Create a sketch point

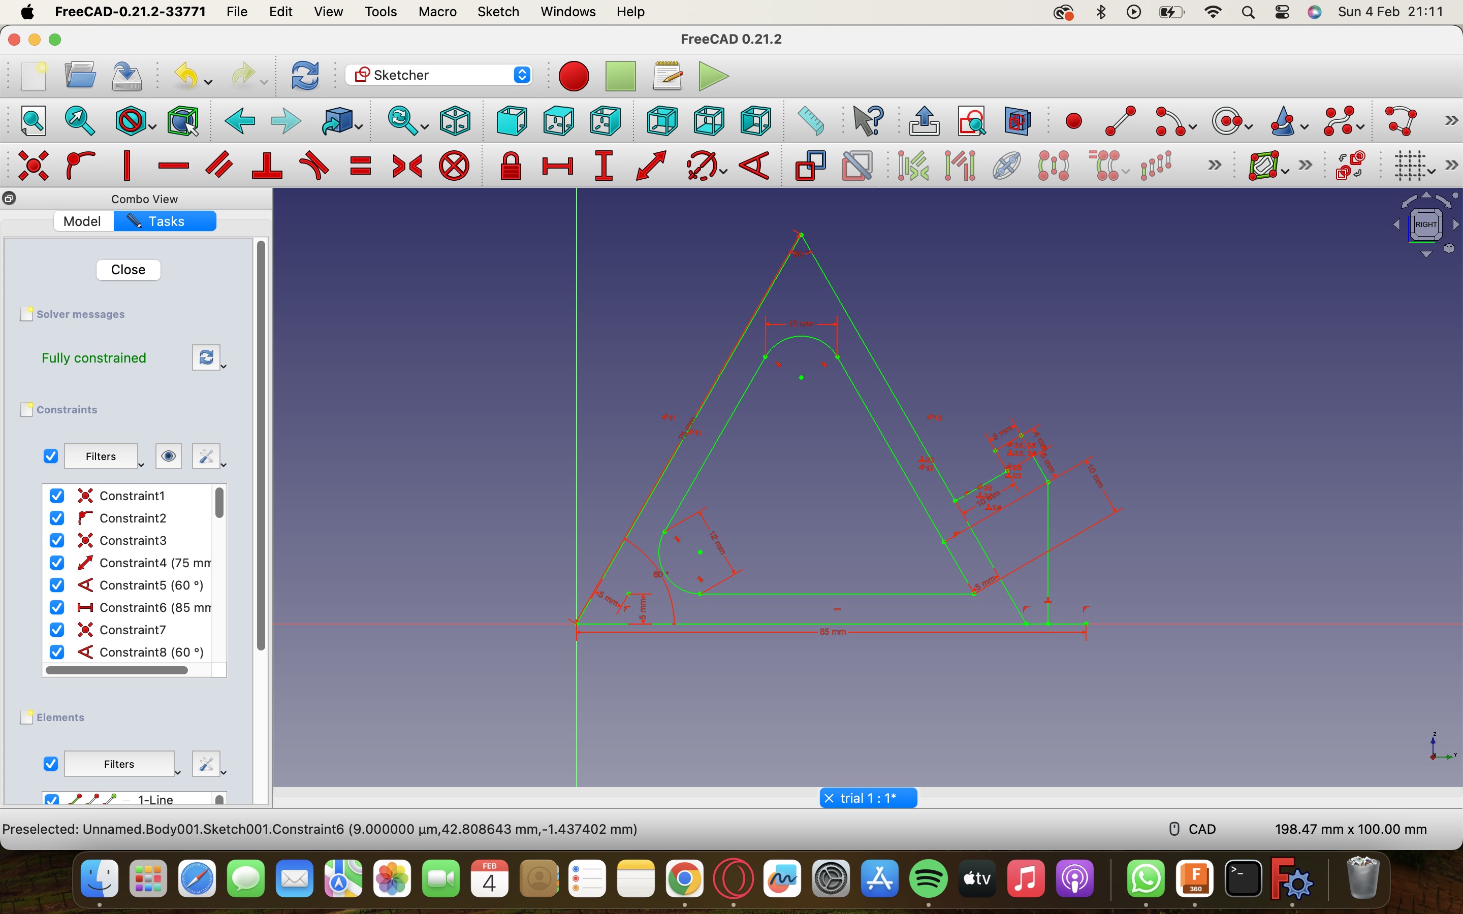(x=1074, y=121)
